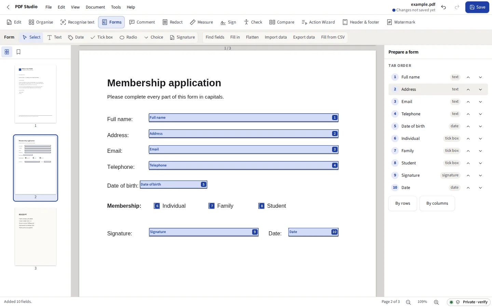Click the zoom out magnifier icon
Screen dimensions: 492x307
(408, 302)
